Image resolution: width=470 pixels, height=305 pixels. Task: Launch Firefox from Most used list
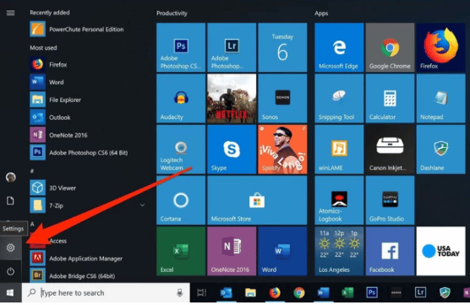[x=48, y=64]
